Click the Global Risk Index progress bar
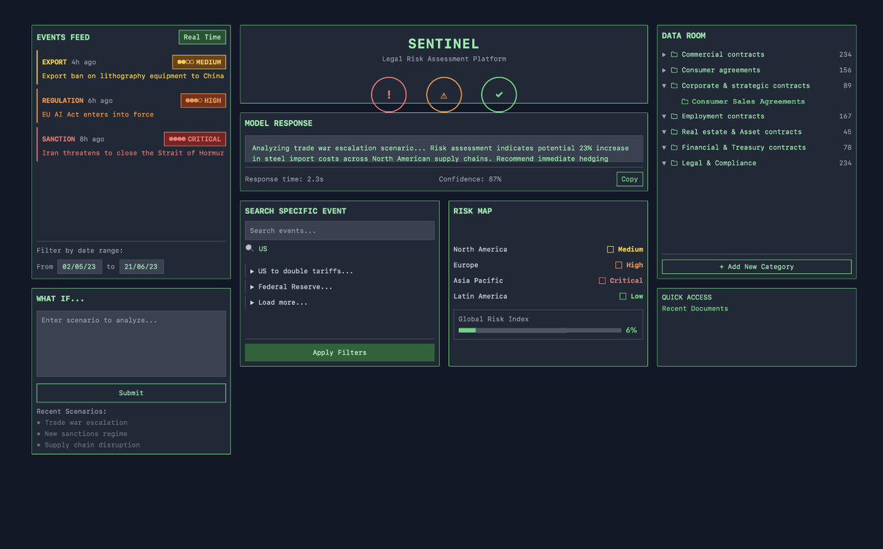The height and width of the screenshot is (549, 883). click(539, 330)
